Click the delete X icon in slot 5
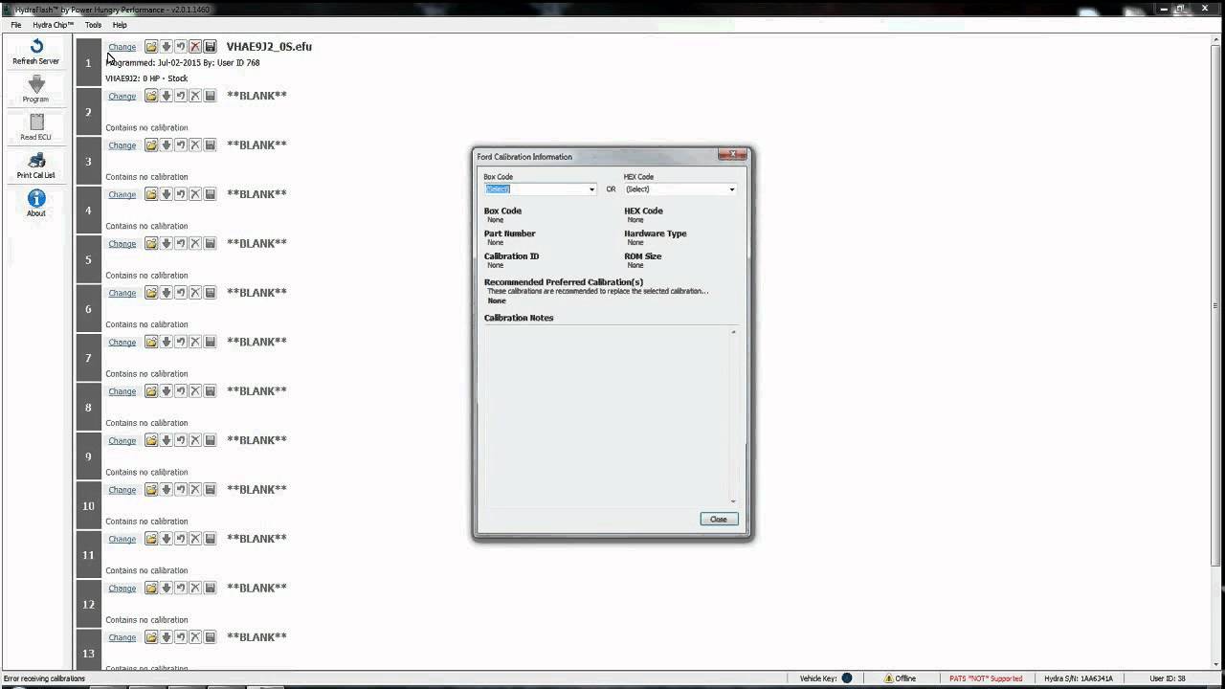Viewport: 1225px width, 689px height. coord(195,243)
